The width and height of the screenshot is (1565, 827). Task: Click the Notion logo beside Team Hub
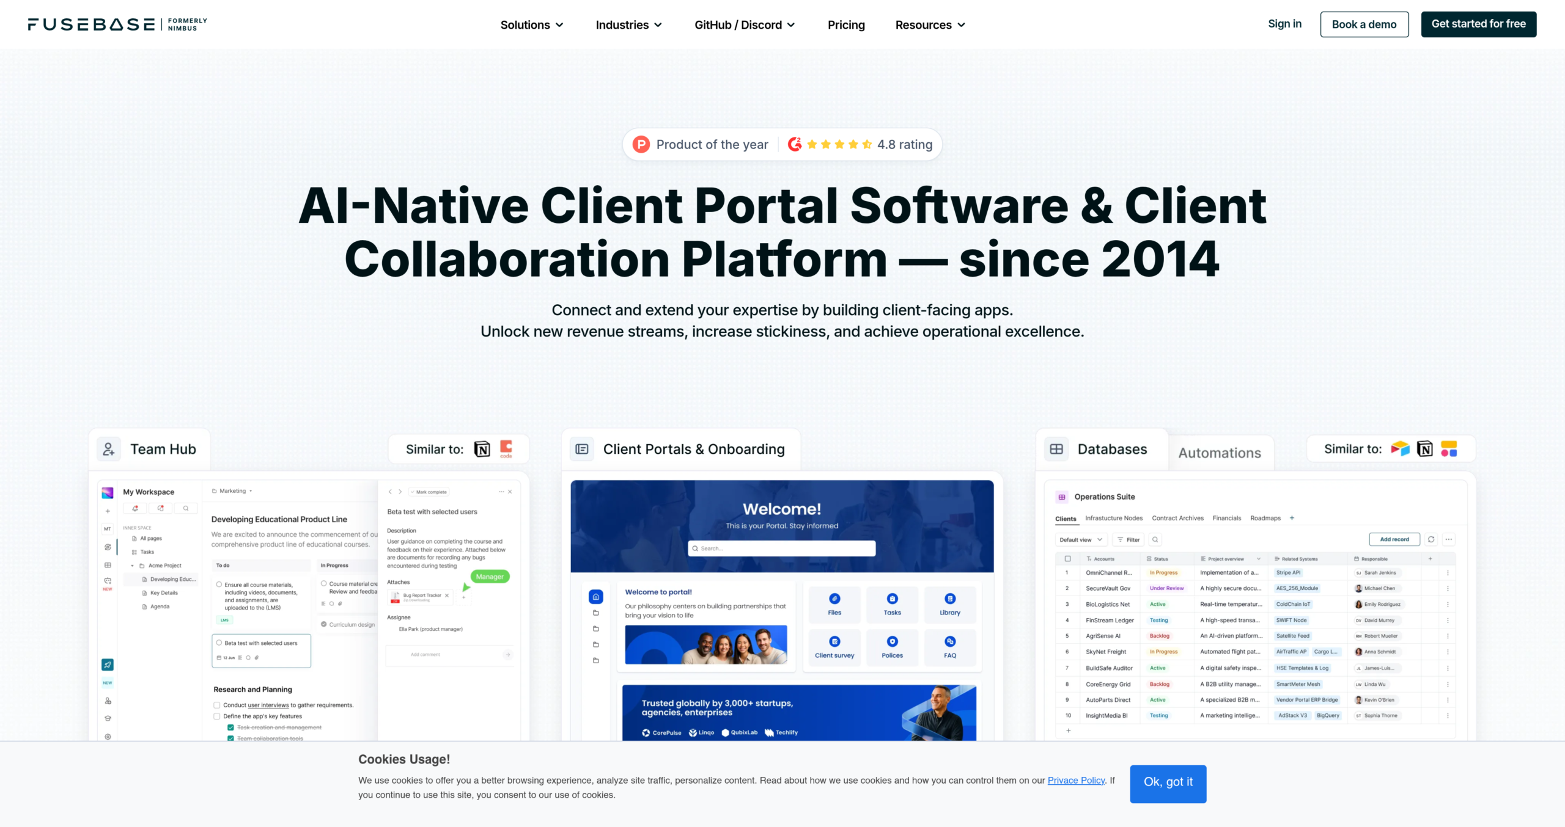[x=482, y=450]
